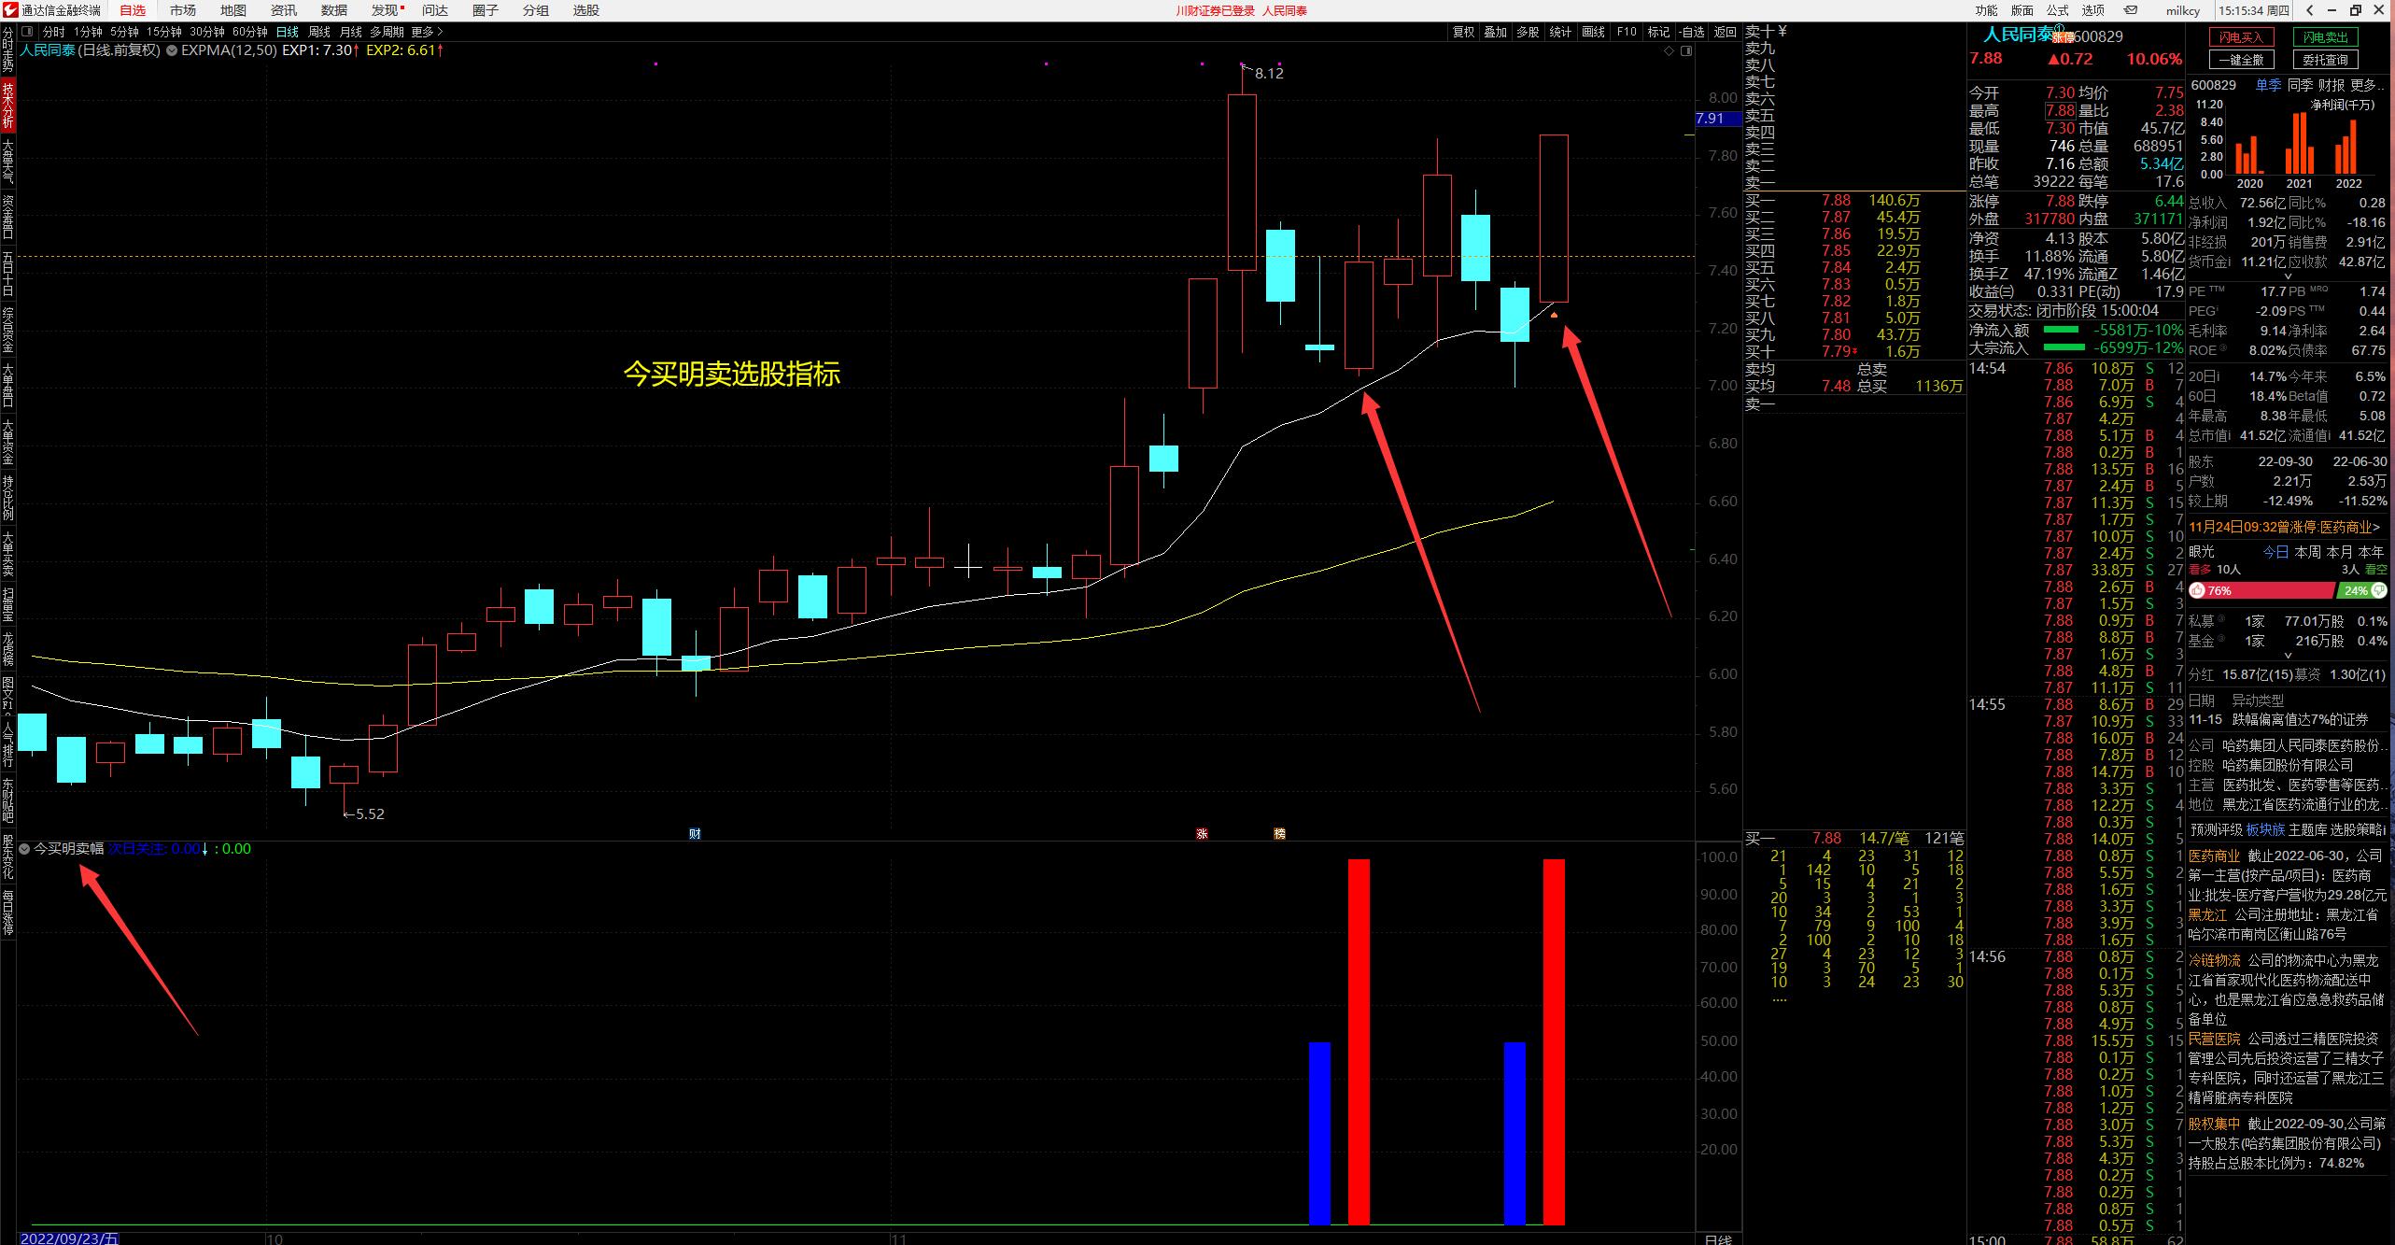Image resolution: width=2395 pixels, height=1245 pixels.
Task: Toggle the 今买明卖幅 indicator settings circle
Action: (x=24, y=849)
